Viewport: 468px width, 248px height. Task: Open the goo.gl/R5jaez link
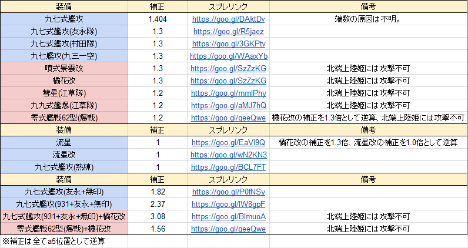[228, 31]
